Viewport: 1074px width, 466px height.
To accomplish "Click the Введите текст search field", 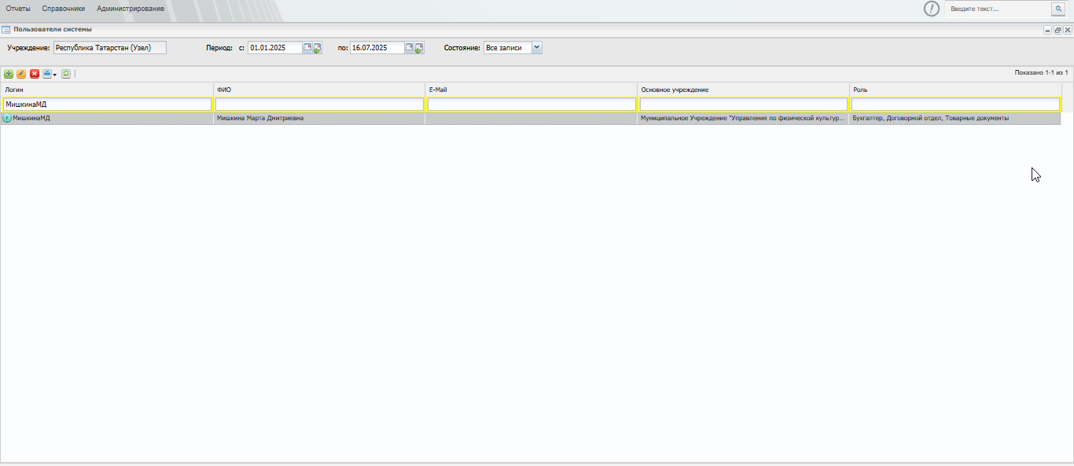I will [x=998, y=9].
